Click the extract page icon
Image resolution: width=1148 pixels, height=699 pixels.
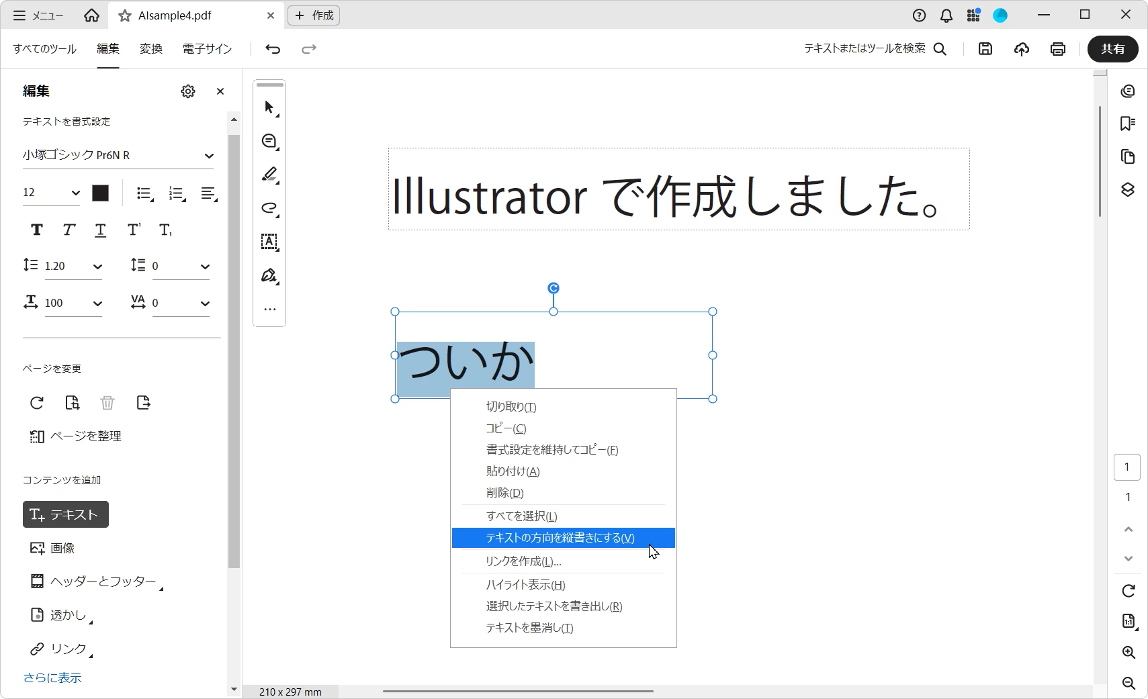pyautogui.click(x=143, y=403)
